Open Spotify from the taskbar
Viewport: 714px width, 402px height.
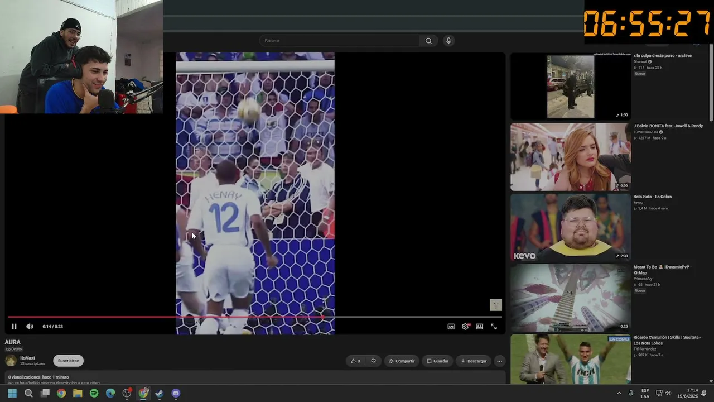click(94, 393)
